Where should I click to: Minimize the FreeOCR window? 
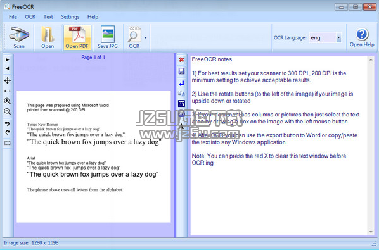[341, 7]
